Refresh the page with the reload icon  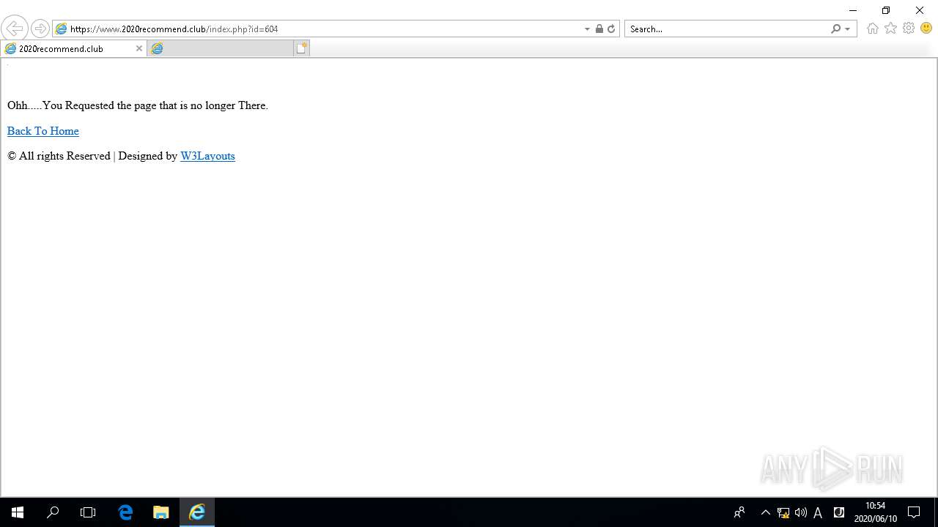(611, 29)
